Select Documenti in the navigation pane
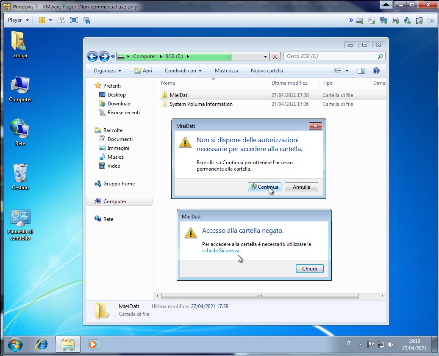 coord(119,139)
